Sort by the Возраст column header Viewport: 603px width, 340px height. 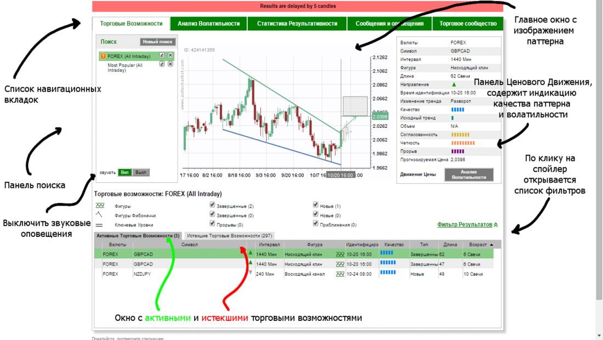478,245
